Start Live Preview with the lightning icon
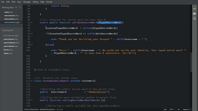 (194, 9)
